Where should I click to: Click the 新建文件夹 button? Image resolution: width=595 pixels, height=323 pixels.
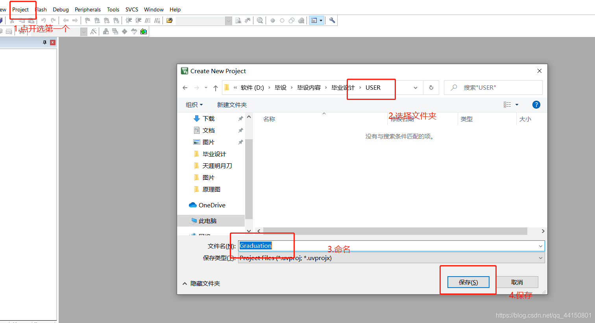point(232,105)
